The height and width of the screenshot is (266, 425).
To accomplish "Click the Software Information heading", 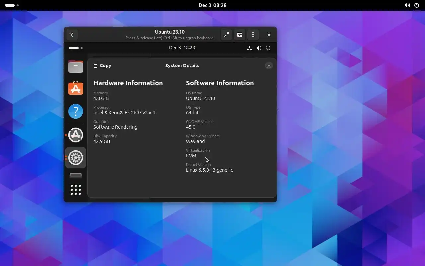I will pos(220,83).
